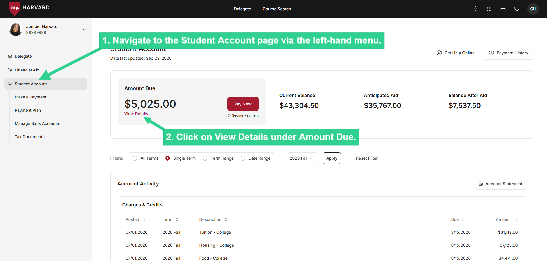Open Manage Bank Accounts in the sidebar
Viewport: 547px width, 261px height.
pos(37,123)
